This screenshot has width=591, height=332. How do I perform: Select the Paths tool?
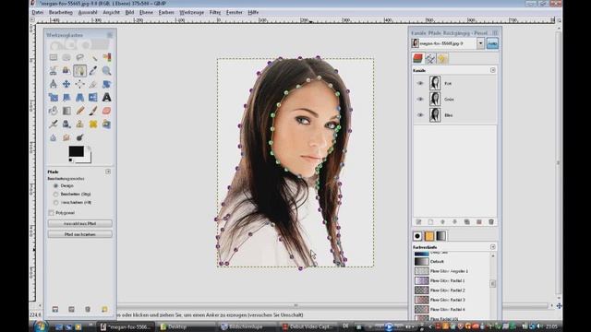tap(80, 71)
